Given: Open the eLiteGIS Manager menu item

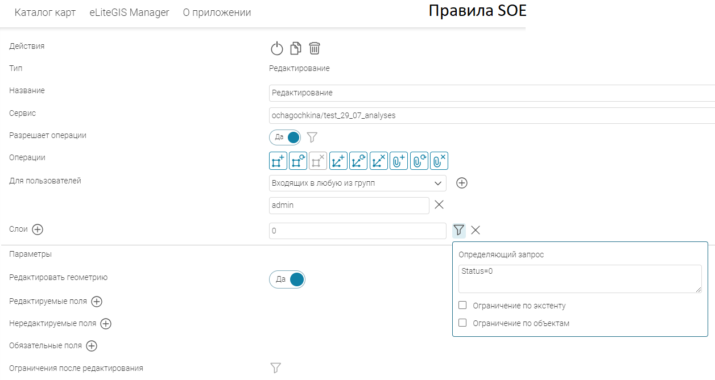Looking at the screenshot, I should pos(129,12).
